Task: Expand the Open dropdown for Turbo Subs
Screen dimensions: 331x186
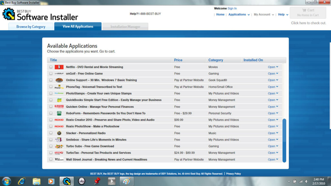Action: (x=273, y=146)
